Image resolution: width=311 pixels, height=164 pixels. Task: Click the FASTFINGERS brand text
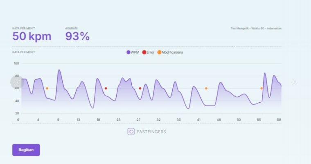[x=151, y=132]
